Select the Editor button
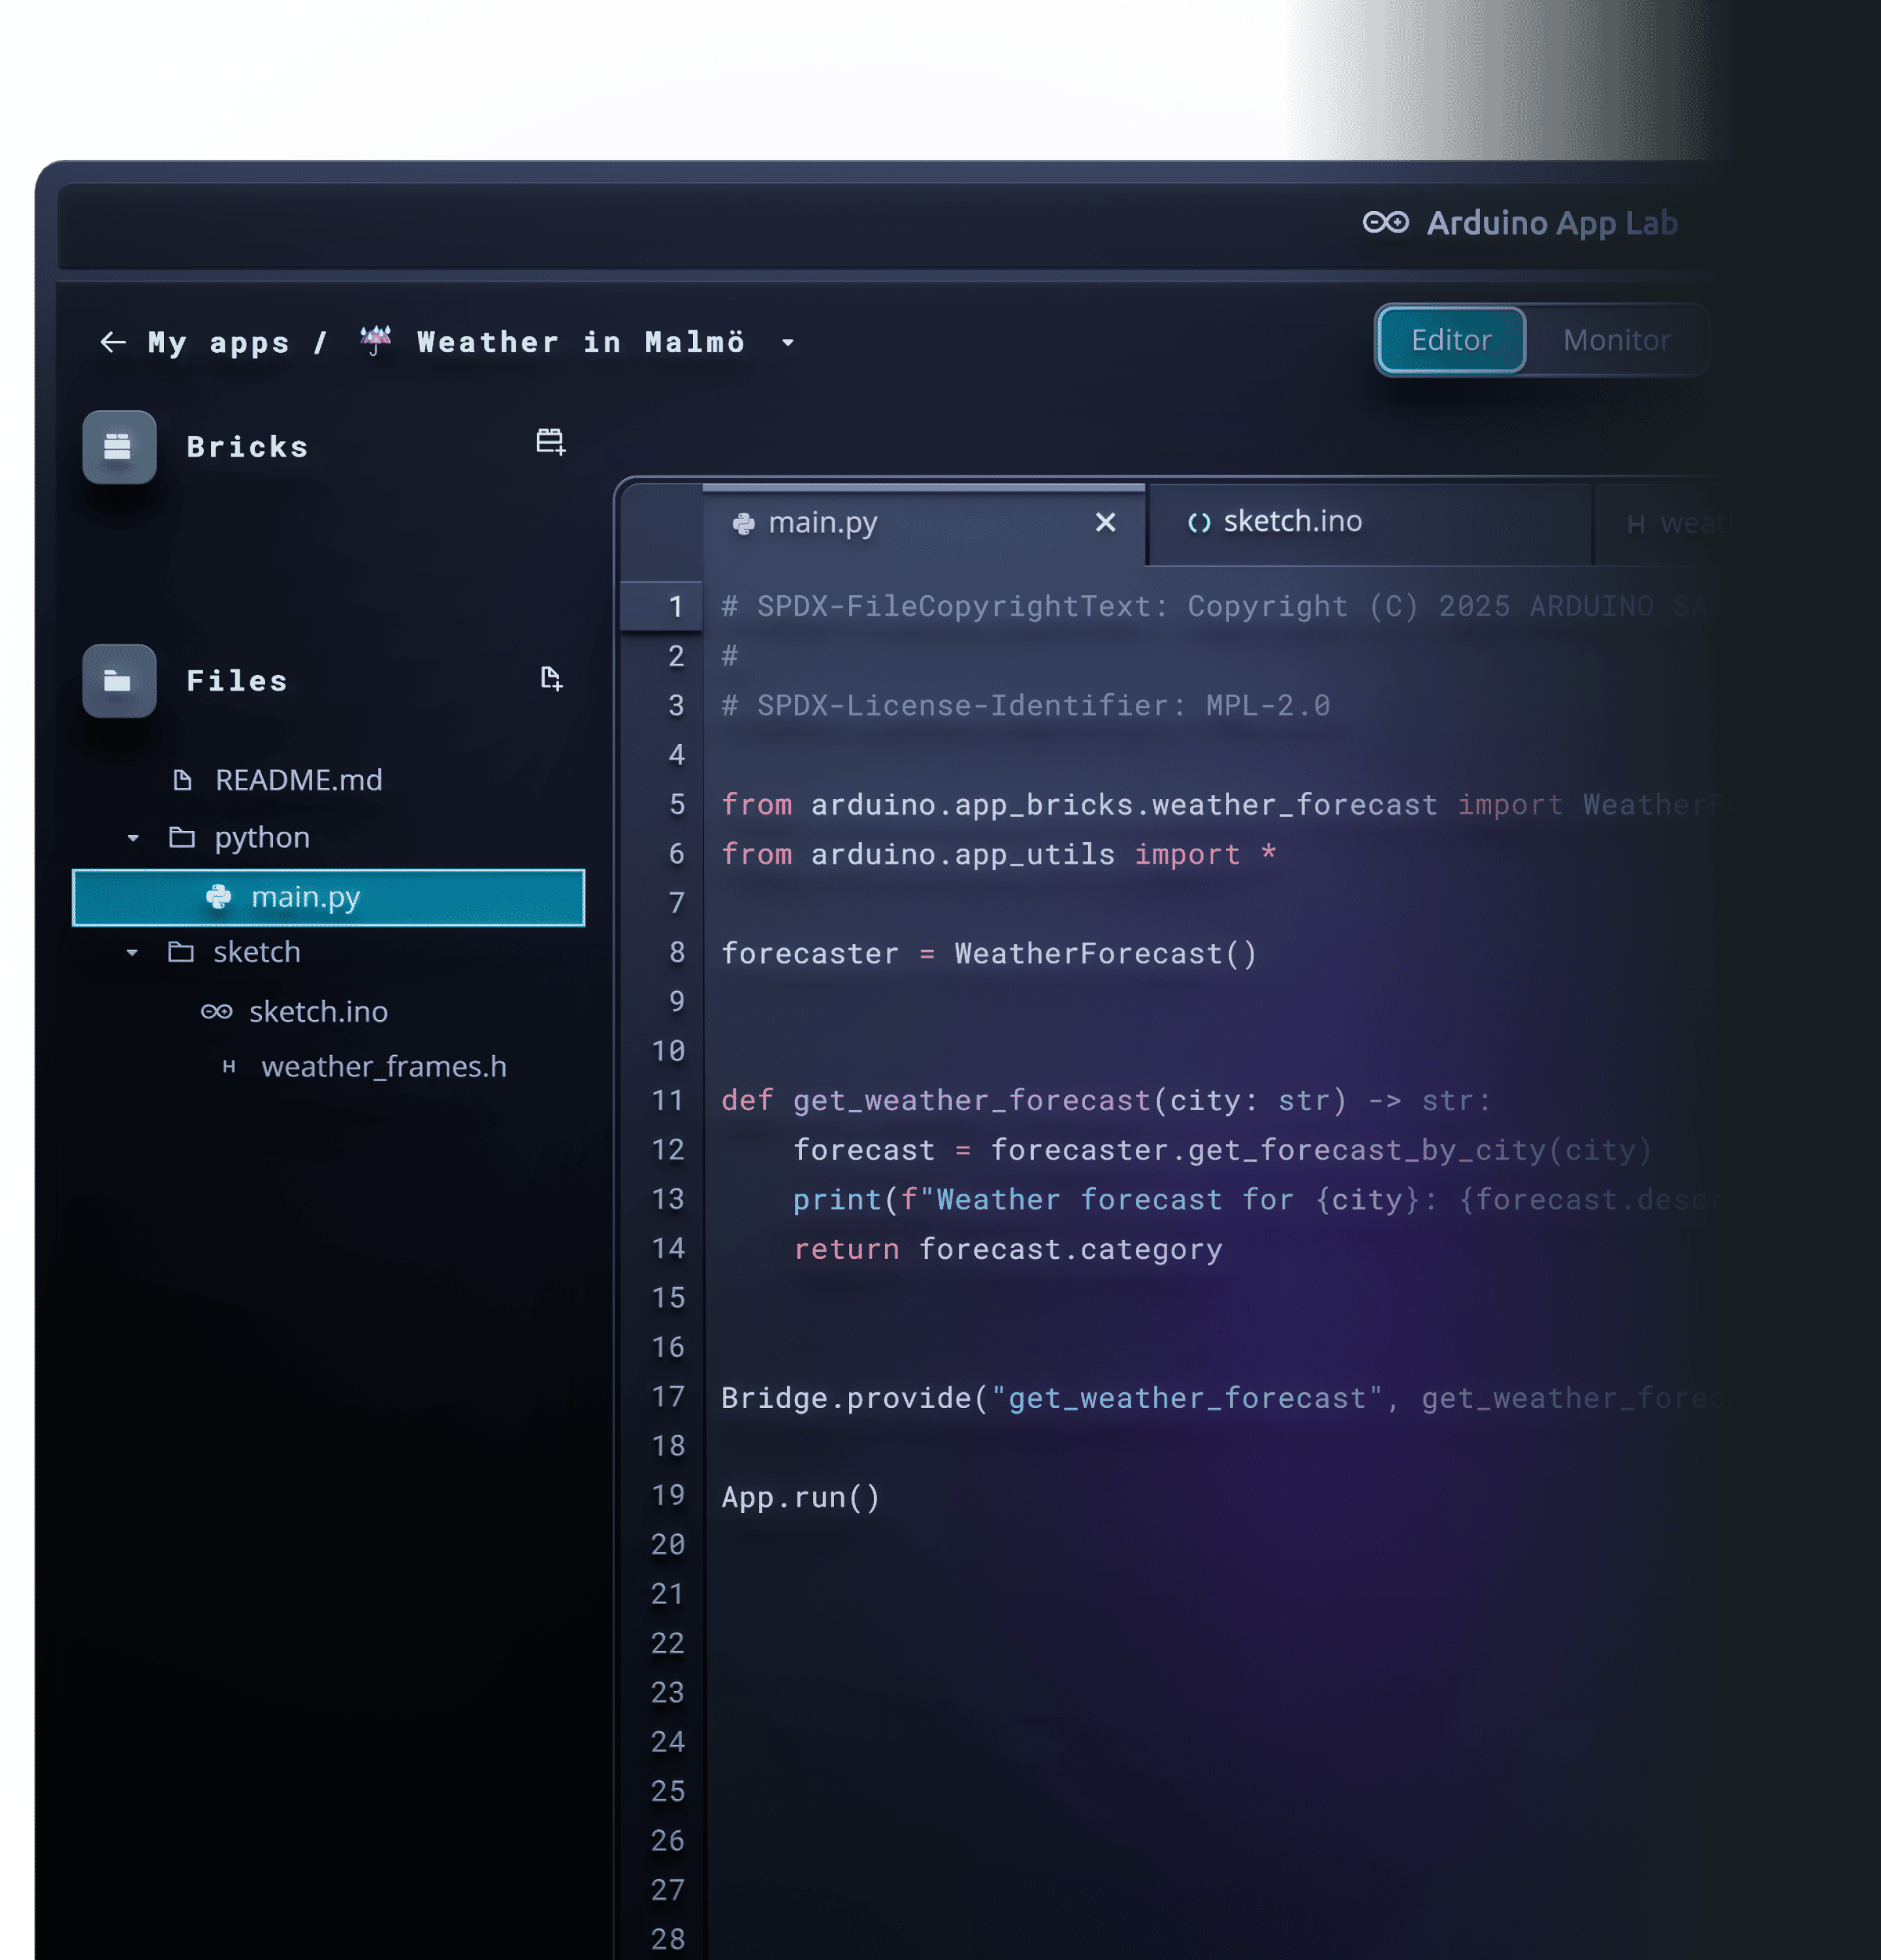 (1450, 340)
